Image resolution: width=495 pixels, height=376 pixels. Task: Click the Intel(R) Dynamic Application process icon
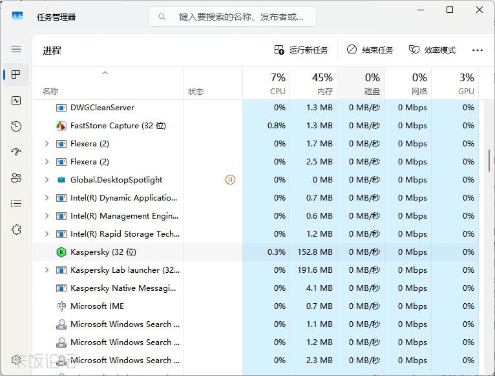[61, 198]
